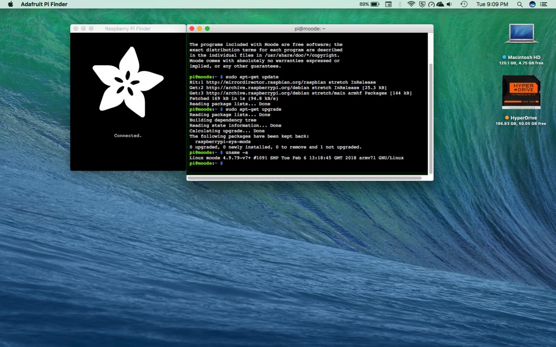Close the Raspberry Pi Finder window
This screenshot has width=556, height=347.
(x=76, y=29)
